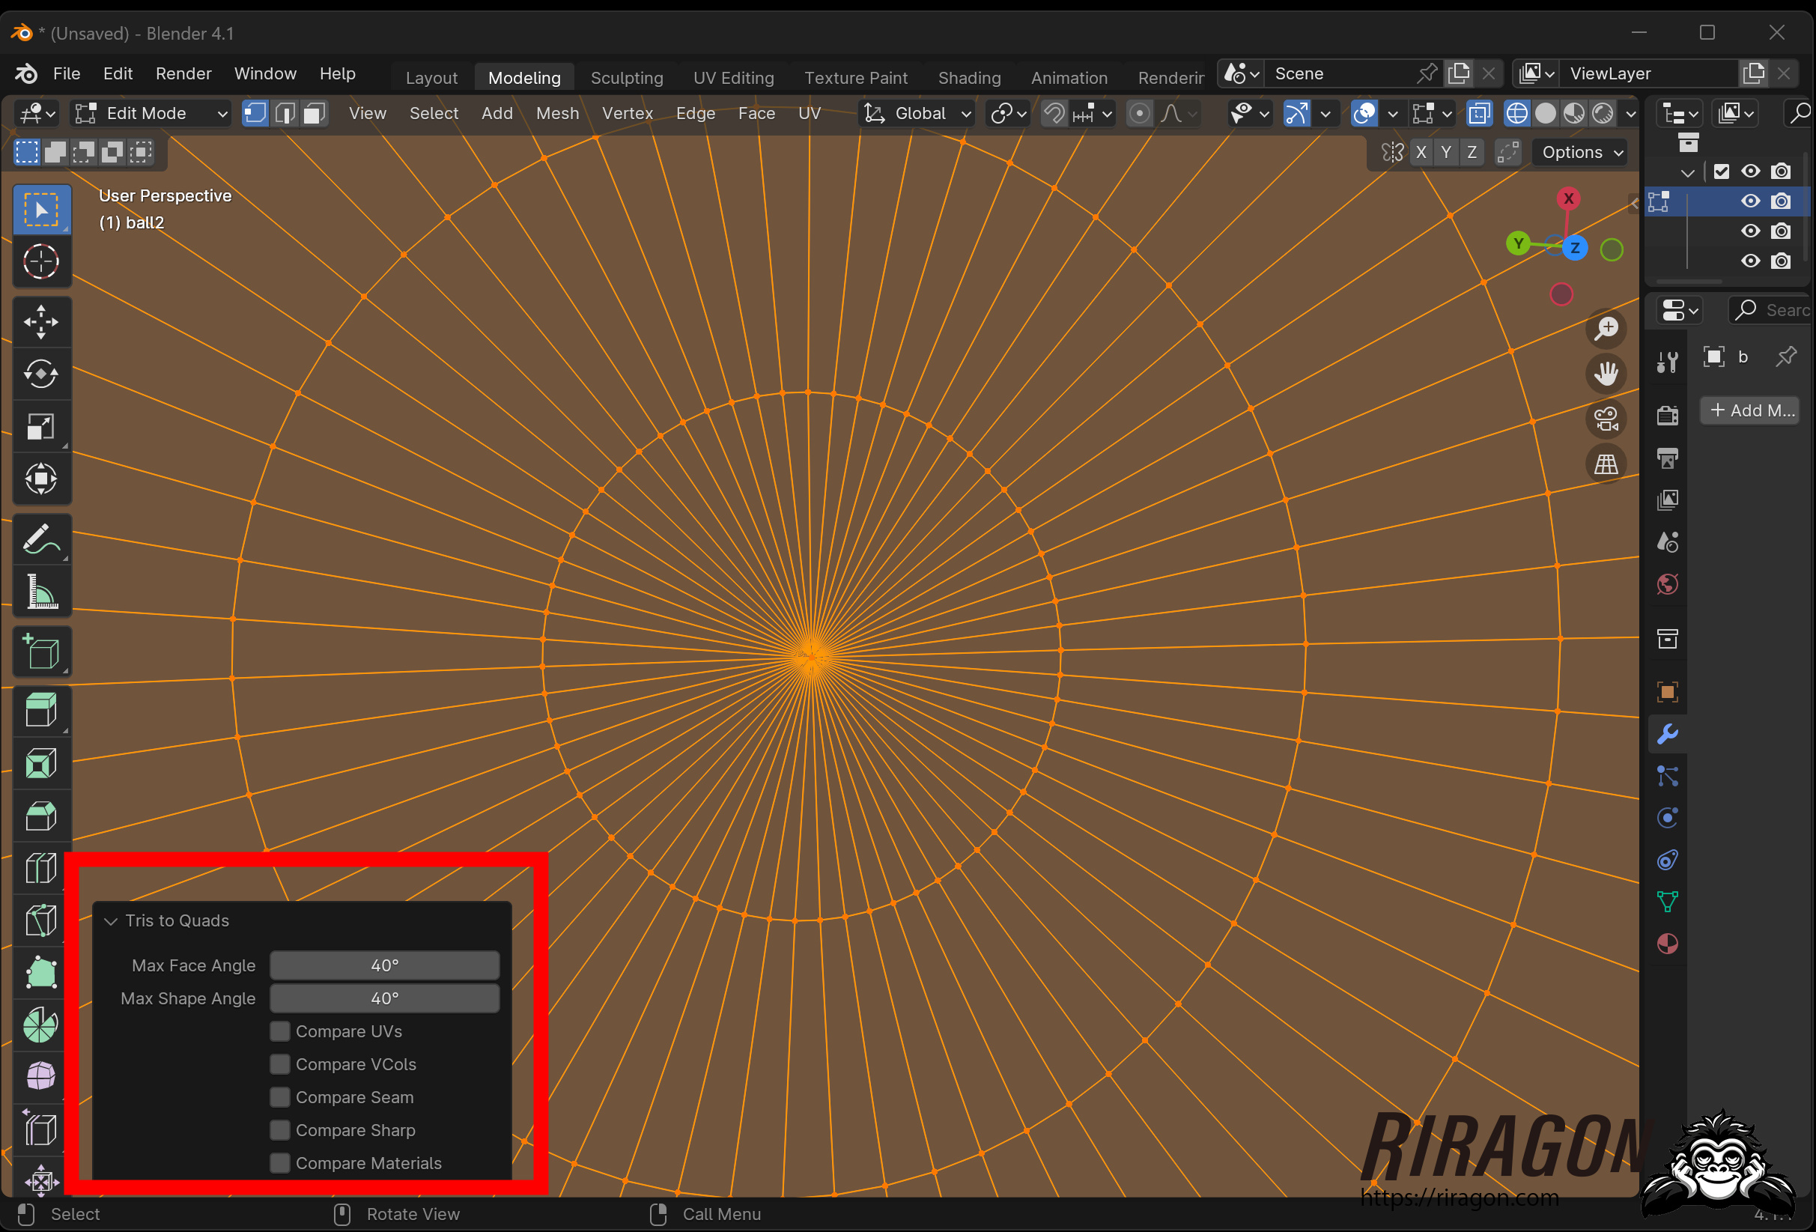Enable the Compare Seam checkbox
The image size is (1816, 1232).
(x=280, y=1096)
